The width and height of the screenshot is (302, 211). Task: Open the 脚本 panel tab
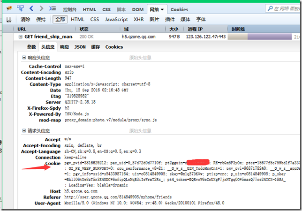pyautogui.click(x=121, y=9)
